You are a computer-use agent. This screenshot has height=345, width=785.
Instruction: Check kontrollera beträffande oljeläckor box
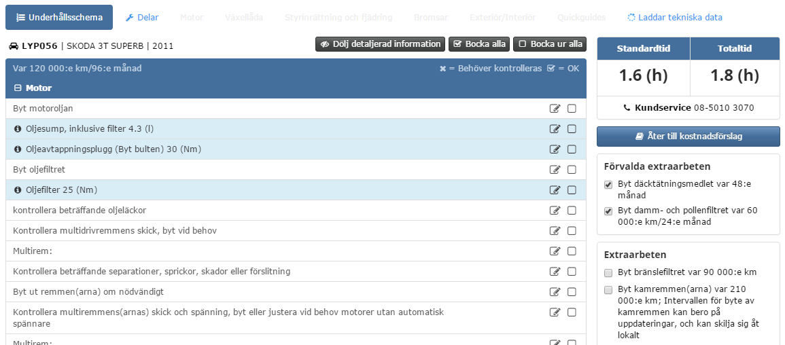point(572,211)
